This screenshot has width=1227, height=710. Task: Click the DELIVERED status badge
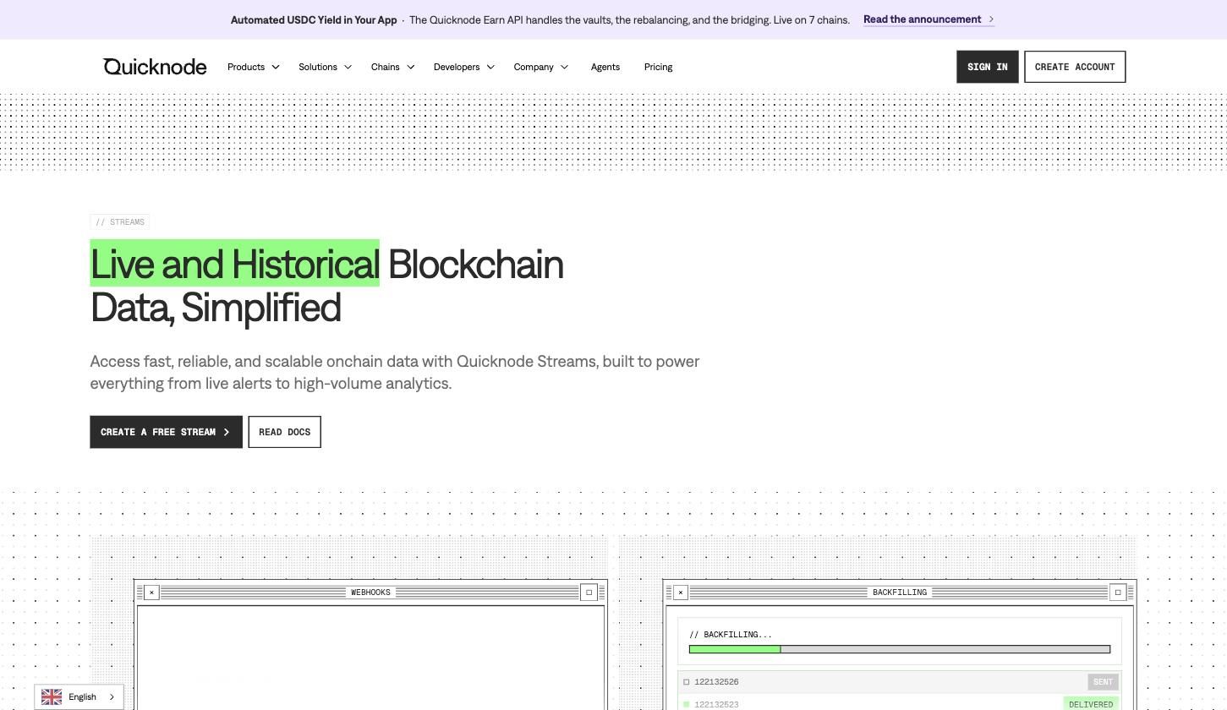[x=1091, y=704]
